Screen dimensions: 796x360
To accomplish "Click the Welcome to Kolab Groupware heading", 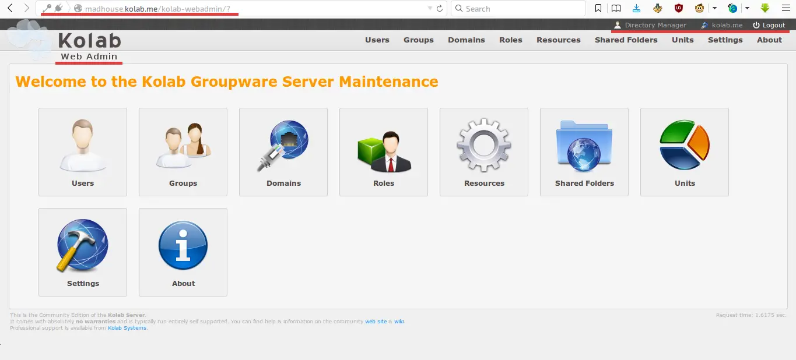I will coord(227,82).
